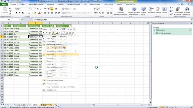Increase font size with the large A icon
The image size is (193, 108).
[38, 9]
